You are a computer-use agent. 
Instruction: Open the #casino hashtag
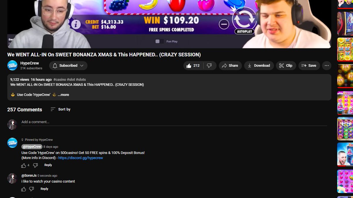pos(60,79)
